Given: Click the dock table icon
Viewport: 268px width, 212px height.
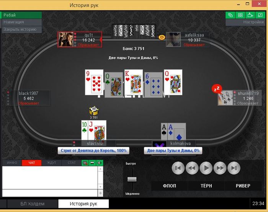Looking at the screenshot, I should click(x=250, y=15).
